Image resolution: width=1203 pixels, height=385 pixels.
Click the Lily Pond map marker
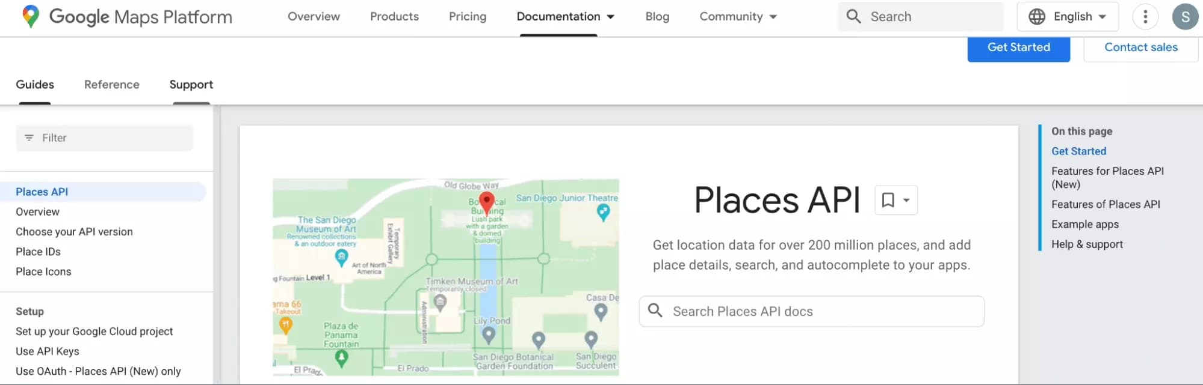[489, 335]
